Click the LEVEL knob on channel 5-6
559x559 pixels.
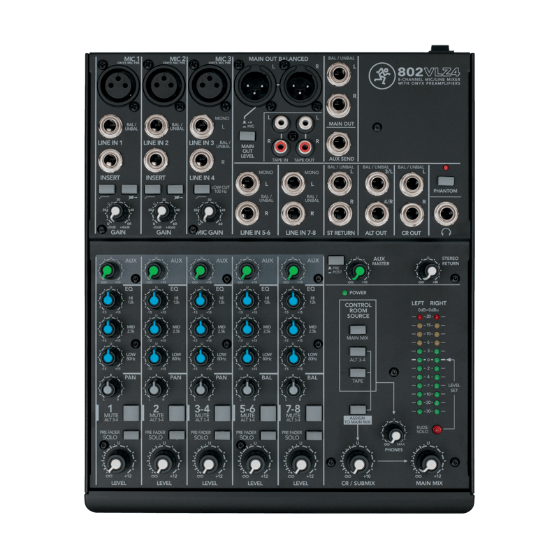(x=255, y=463)
